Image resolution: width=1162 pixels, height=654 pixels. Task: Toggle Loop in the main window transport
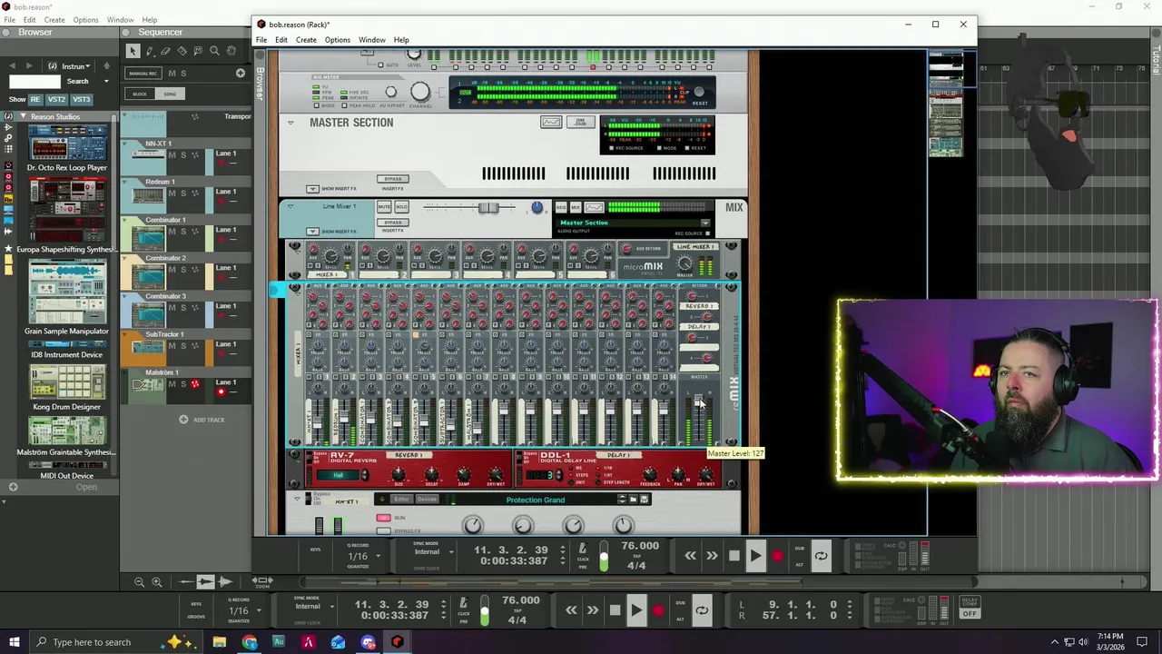point(702,610)
